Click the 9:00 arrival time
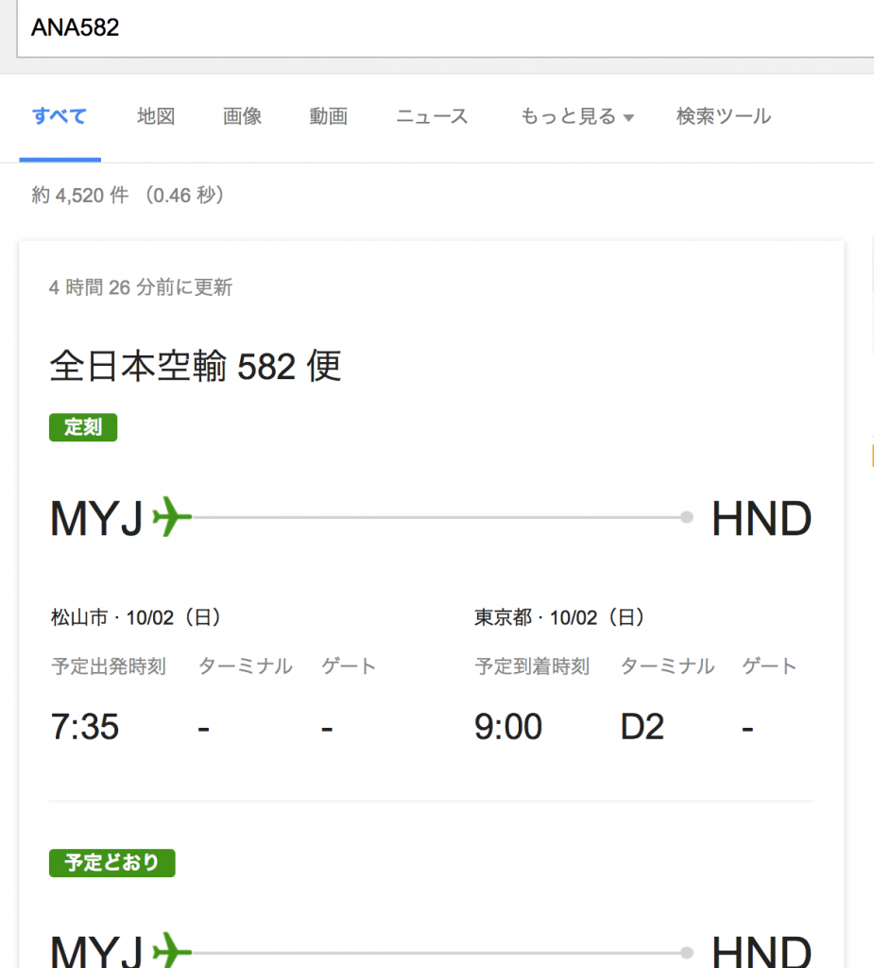This screenshot has height=968, width=874. (x=508, y=727)
